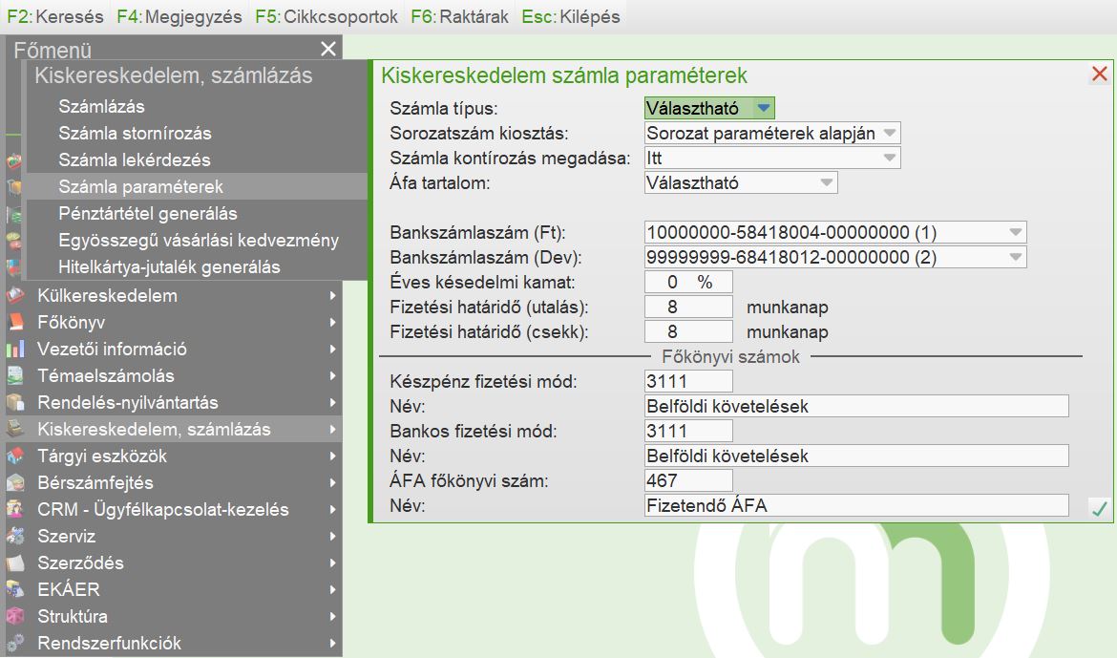
Task: Click the Rendelés-nyilvántartás icon
Action: [15, 402]
